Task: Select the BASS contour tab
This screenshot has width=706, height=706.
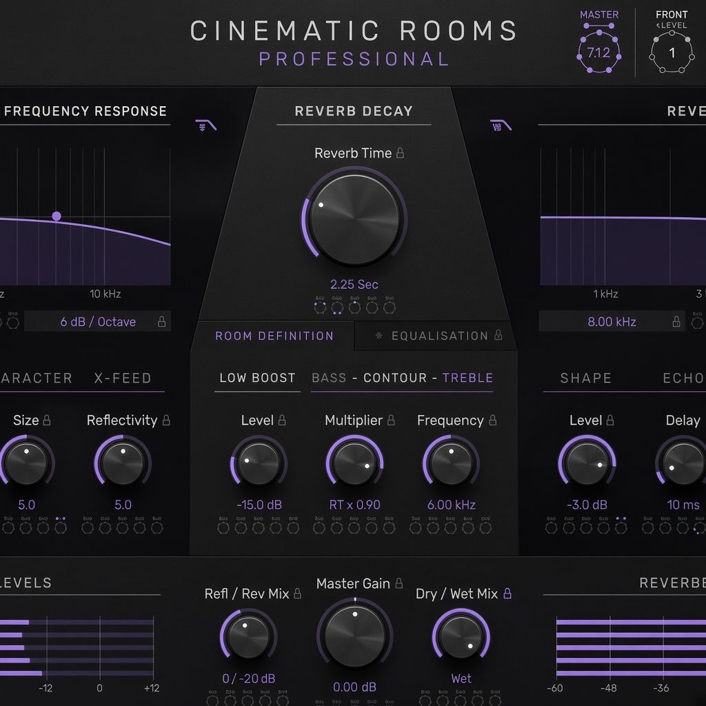Action: [329, 378]
